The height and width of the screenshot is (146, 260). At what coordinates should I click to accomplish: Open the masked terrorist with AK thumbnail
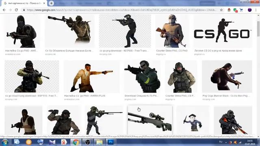[22, 31]
